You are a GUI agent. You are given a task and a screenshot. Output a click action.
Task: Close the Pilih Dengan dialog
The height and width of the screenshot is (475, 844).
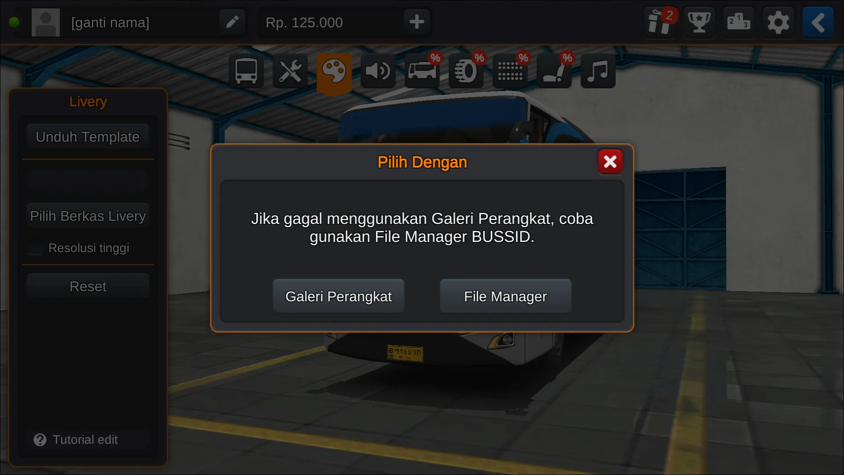(610, 162)
